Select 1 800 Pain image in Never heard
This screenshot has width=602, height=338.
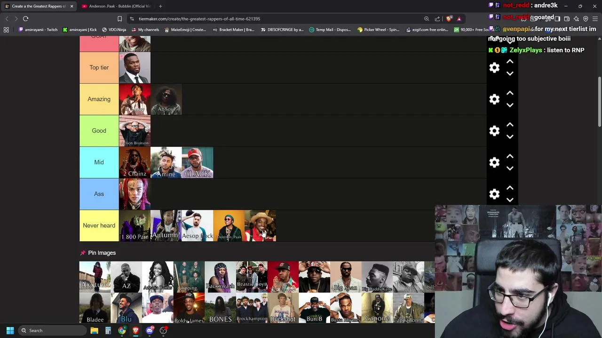pyautogui.click(x=135, y=226)
